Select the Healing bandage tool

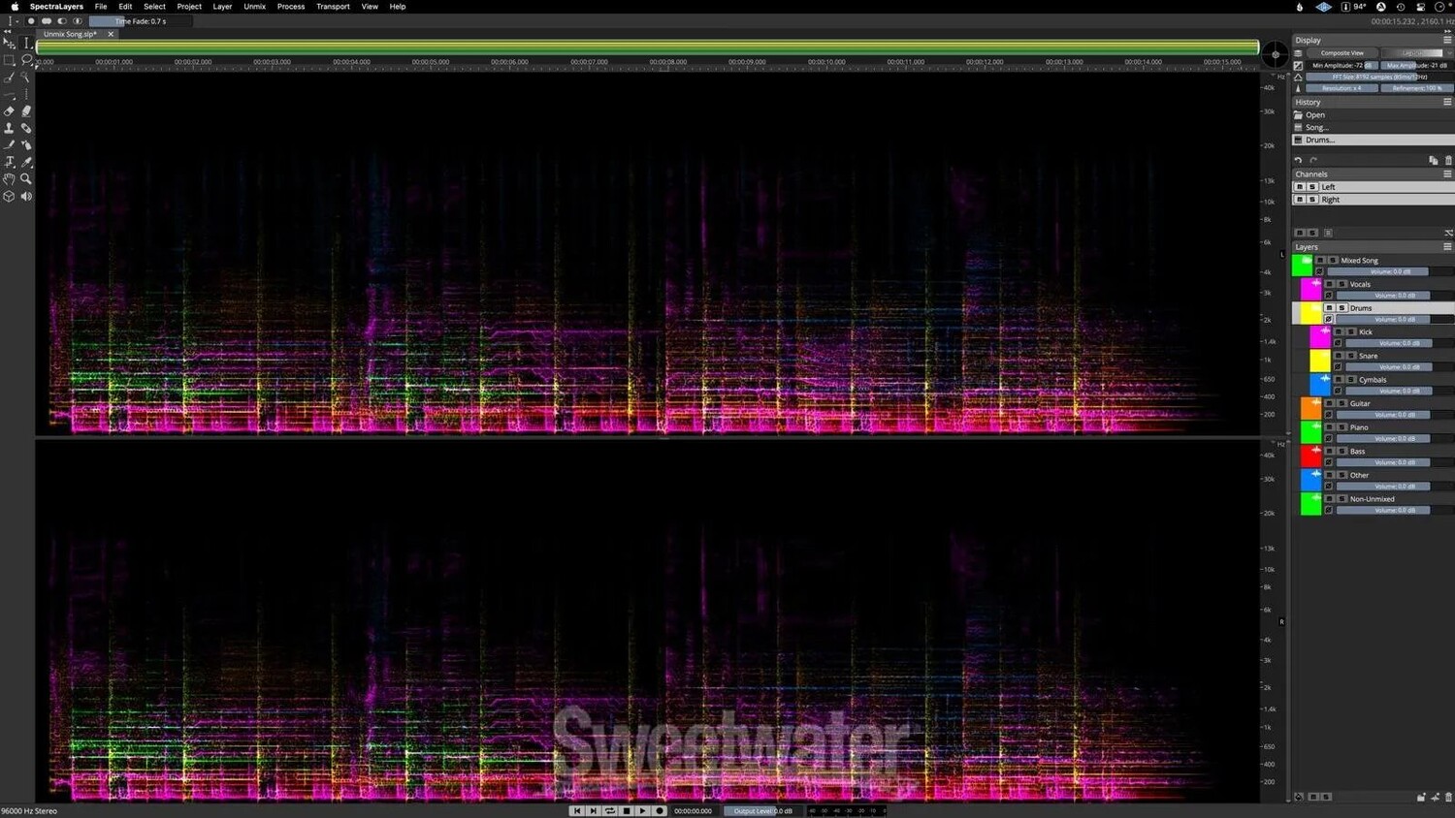[x=26, y=128]
